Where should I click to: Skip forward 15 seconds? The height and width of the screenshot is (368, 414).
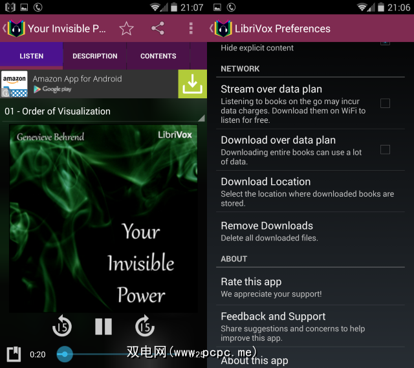pos(145,326)
